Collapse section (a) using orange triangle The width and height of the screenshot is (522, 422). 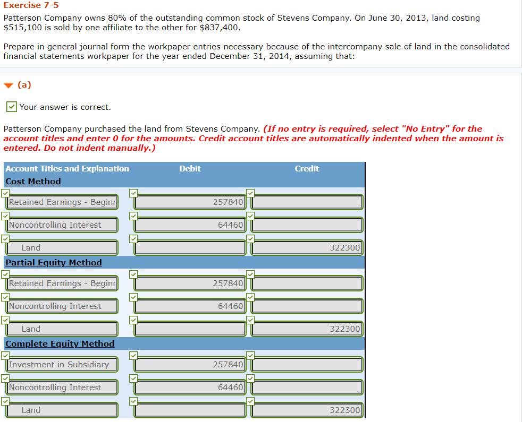pos(9,85)
